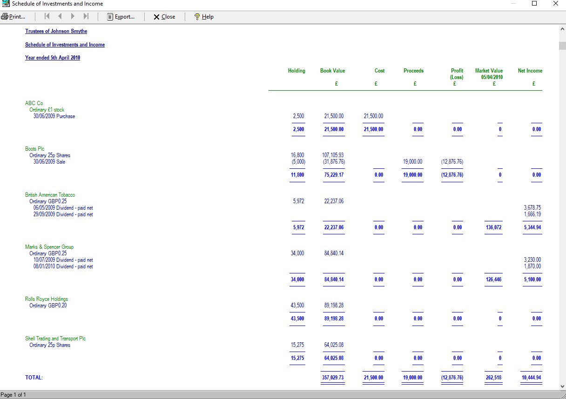Click 'Page 1 of 1' status text

(x=13, y=395)
